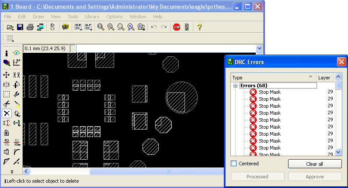
Task: Switch to schematic with the board/schematic icon
Action: pyautogui.click(x=52, y=27)
